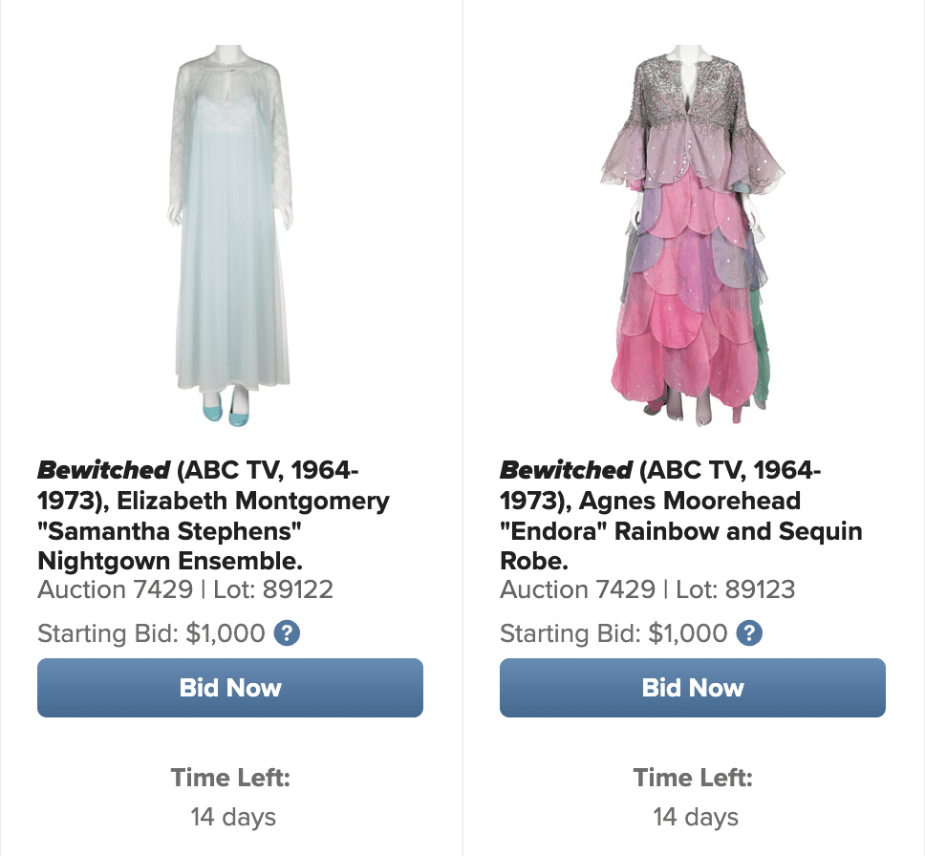Open the Samantha Stephens Nightgown Ensemble listing title

[213, 516]
